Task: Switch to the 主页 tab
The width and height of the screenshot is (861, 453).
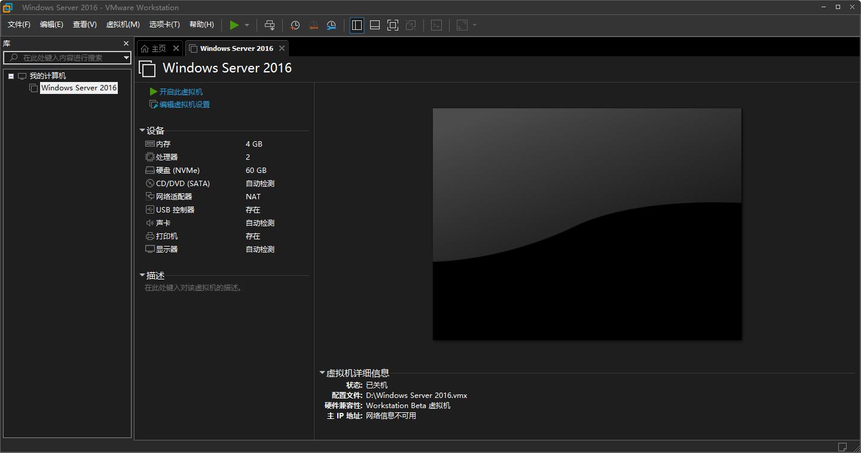Action: point(158,48)
